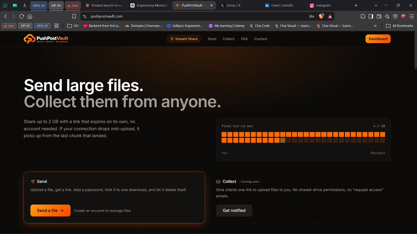The image size is (417, 234).
Task: Switch to Home / X tab
Action: pyautogui.click(x=239, y=6)
